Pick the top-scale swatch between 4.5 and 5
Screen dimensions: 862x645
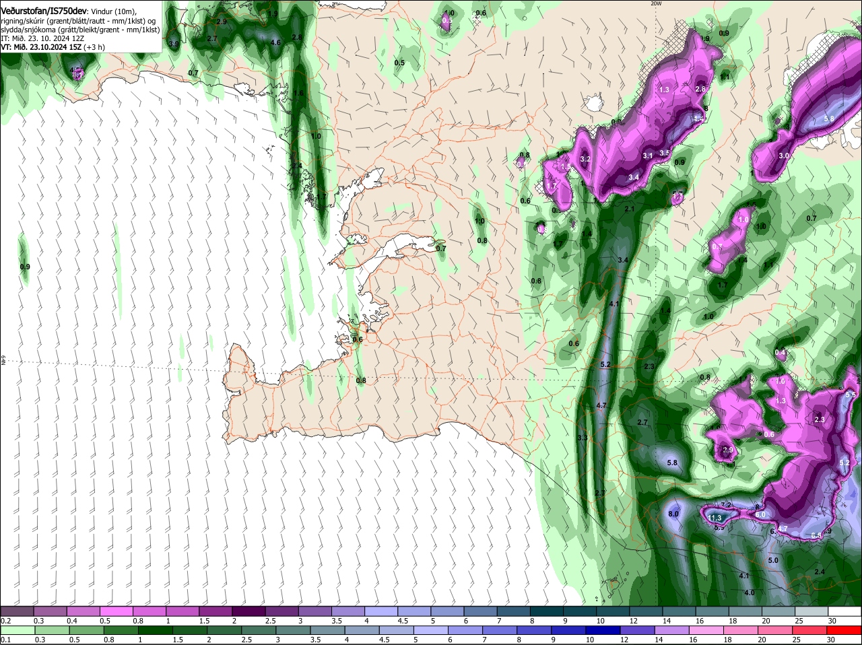[x=415, y=611]
